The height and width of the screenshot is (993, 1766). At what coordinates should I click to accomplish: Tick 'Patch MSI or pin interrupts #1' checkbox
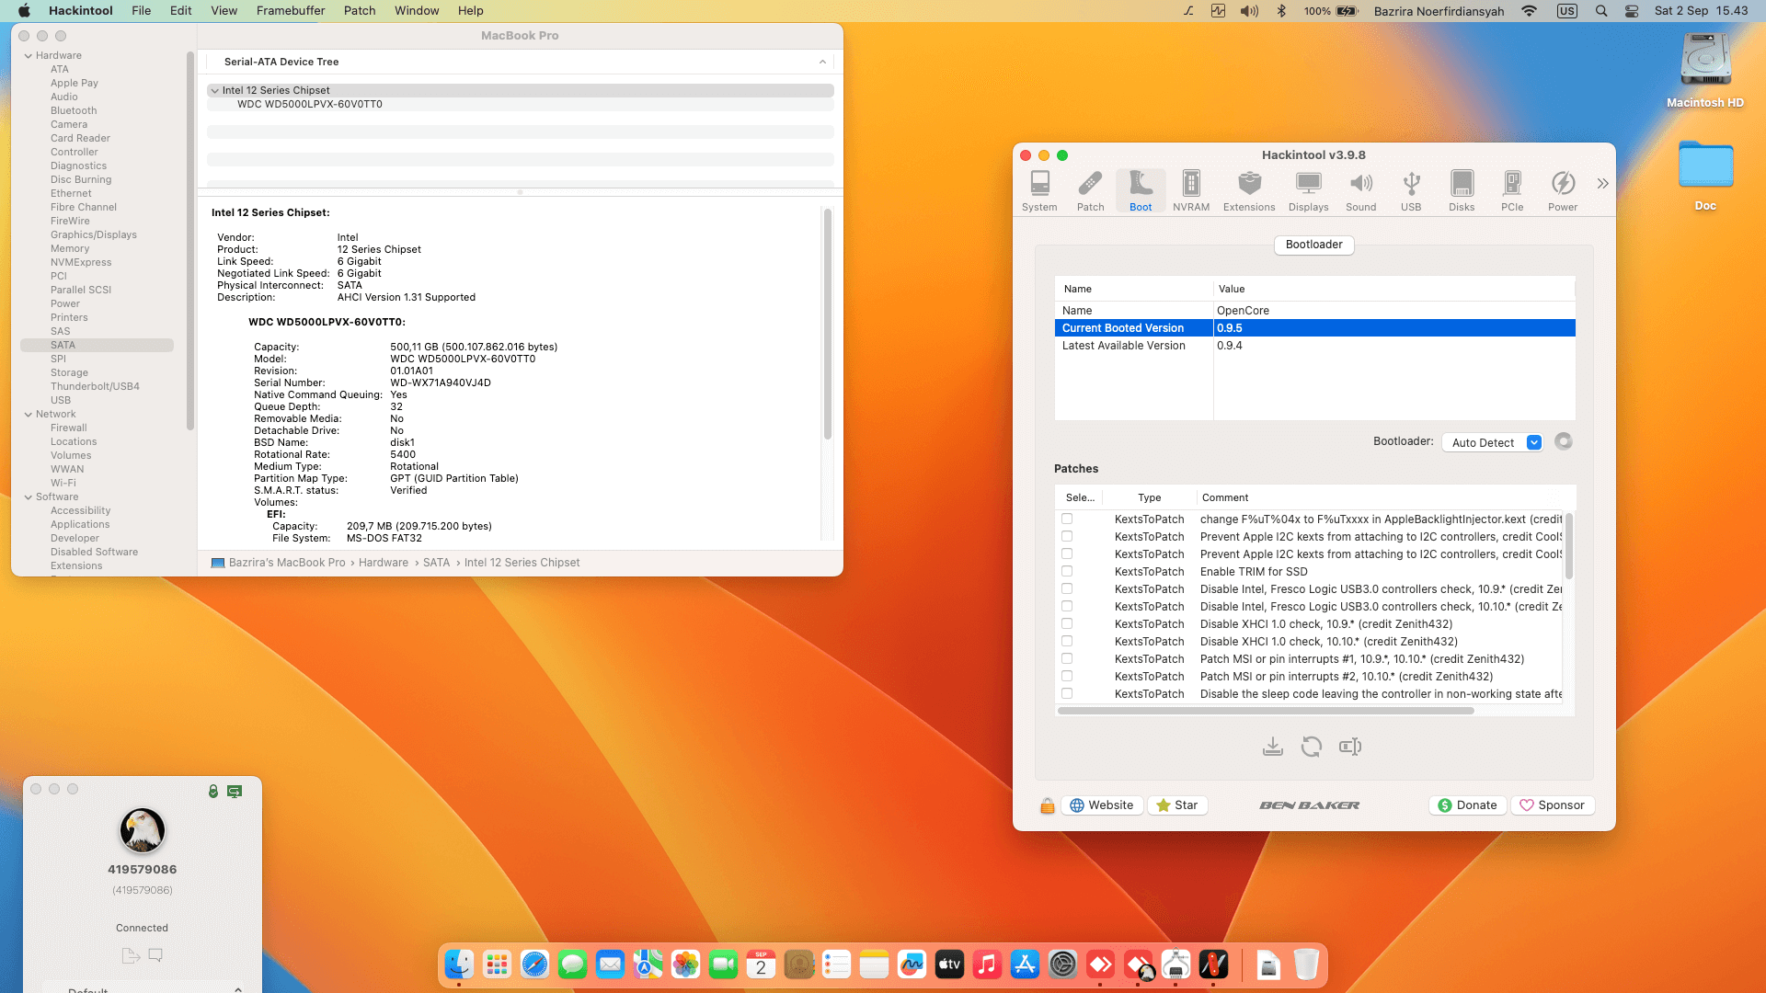[x=1067, y=658]
